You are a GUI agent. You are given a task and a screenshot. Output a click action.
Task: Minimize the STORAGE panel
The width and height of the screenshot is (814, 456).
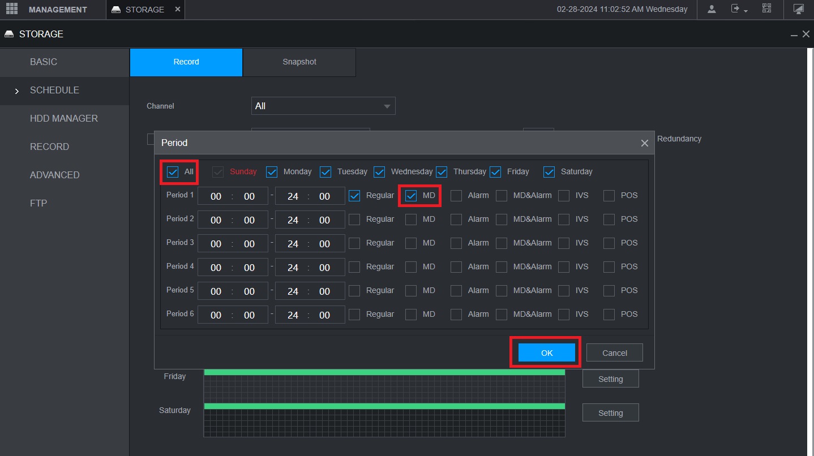tap(795, 35)
